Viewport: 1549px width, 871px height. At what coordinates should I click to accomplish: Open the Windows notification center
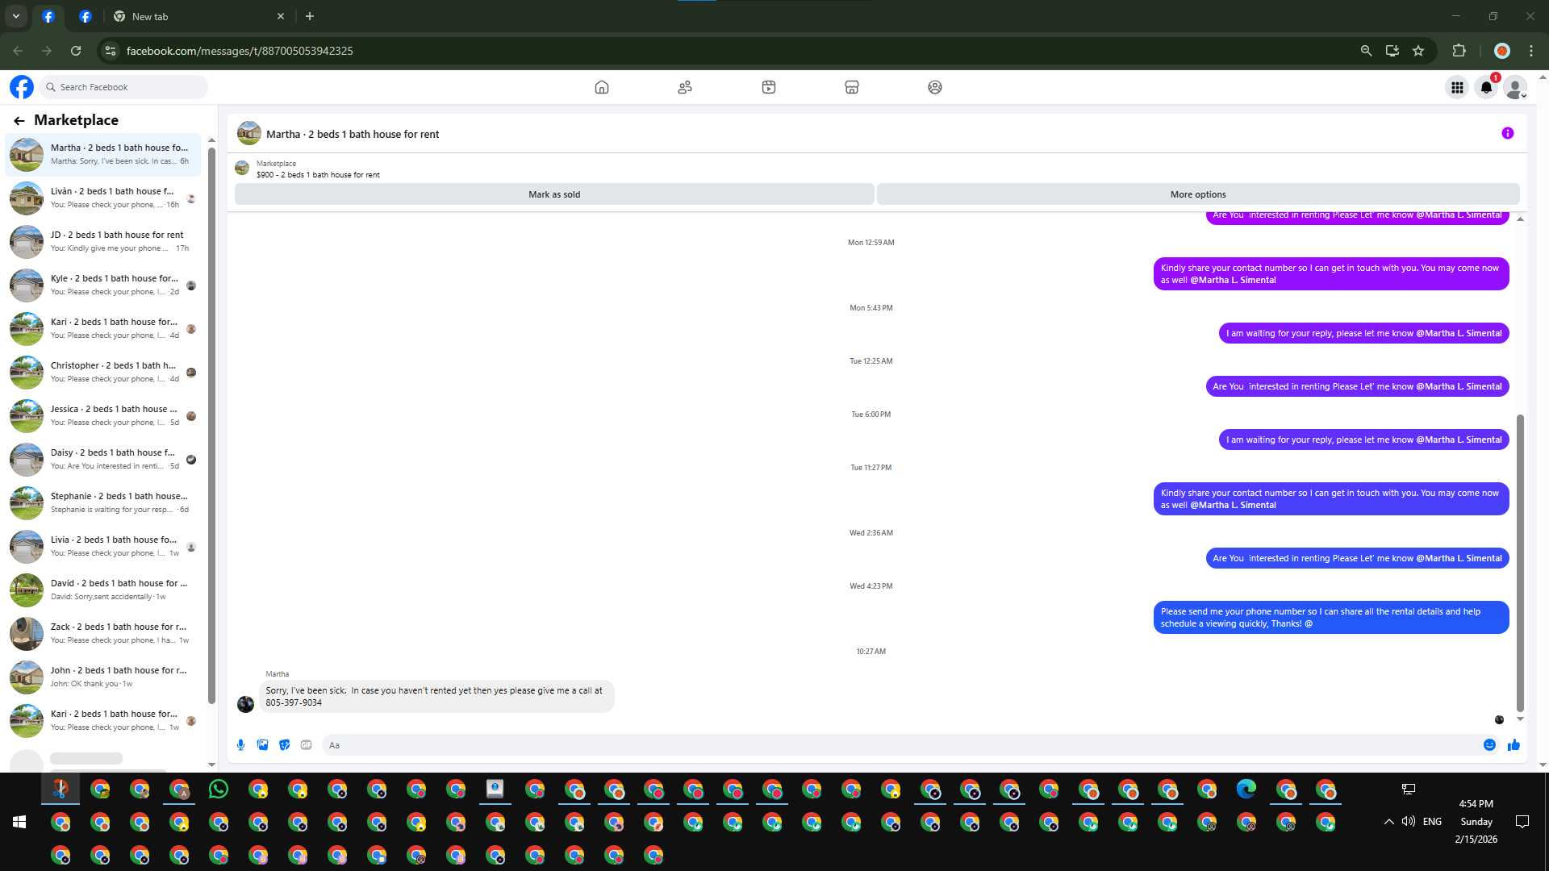point(1522,822)
